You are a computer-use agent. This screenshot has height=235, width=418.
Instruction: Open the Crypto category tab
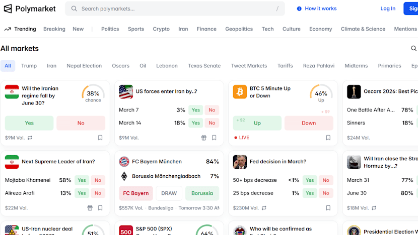(x=161, y=29)
